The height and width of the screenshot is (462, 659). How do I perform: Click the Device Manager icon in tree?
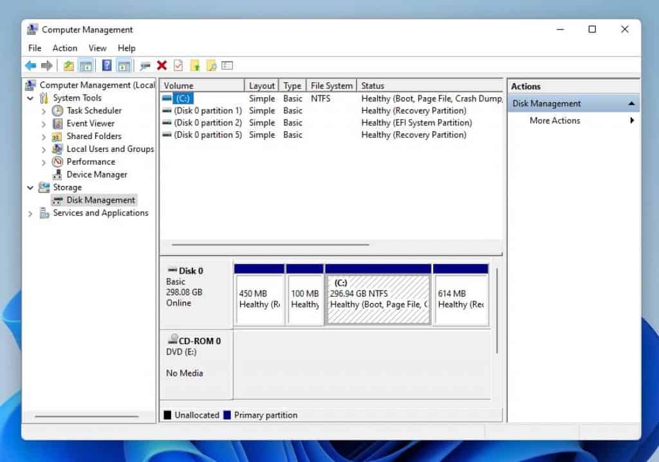pyautogui.click(x=57, y=174)
